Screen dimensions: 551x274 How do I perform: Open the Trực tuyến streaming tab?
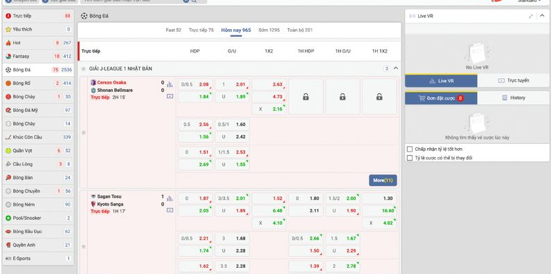(x=514, y=81)
